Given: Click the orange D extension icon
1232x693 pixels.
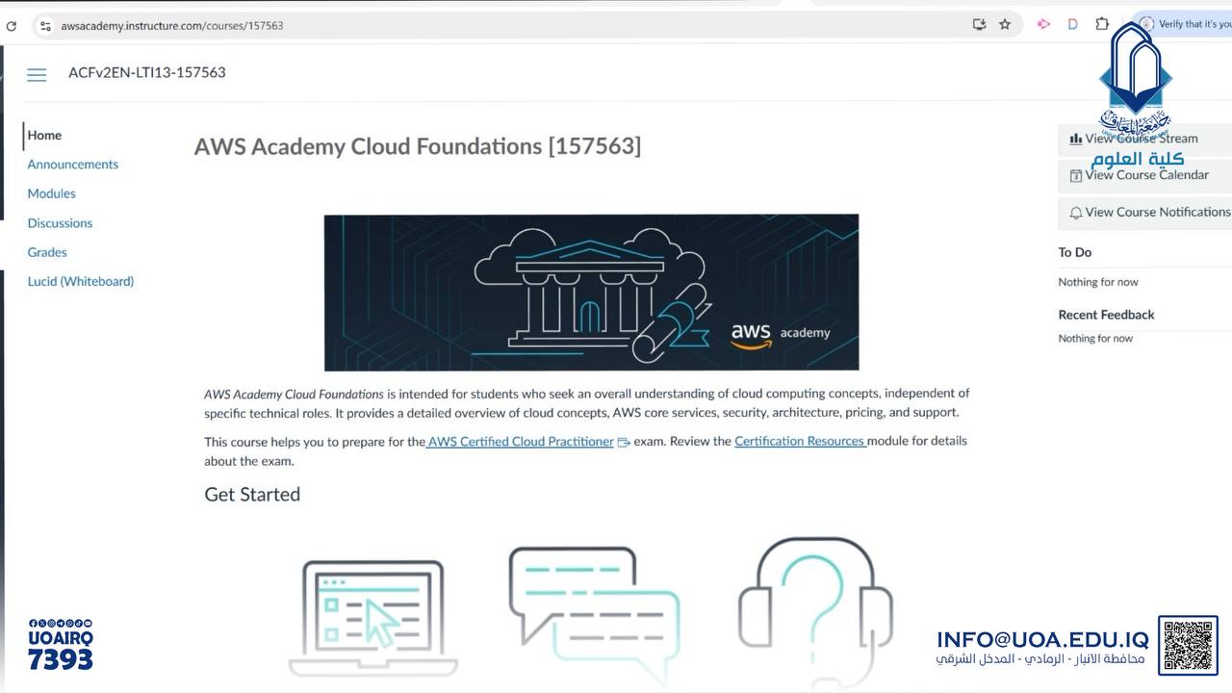Looking at the screenshot, I should 1072,24.
